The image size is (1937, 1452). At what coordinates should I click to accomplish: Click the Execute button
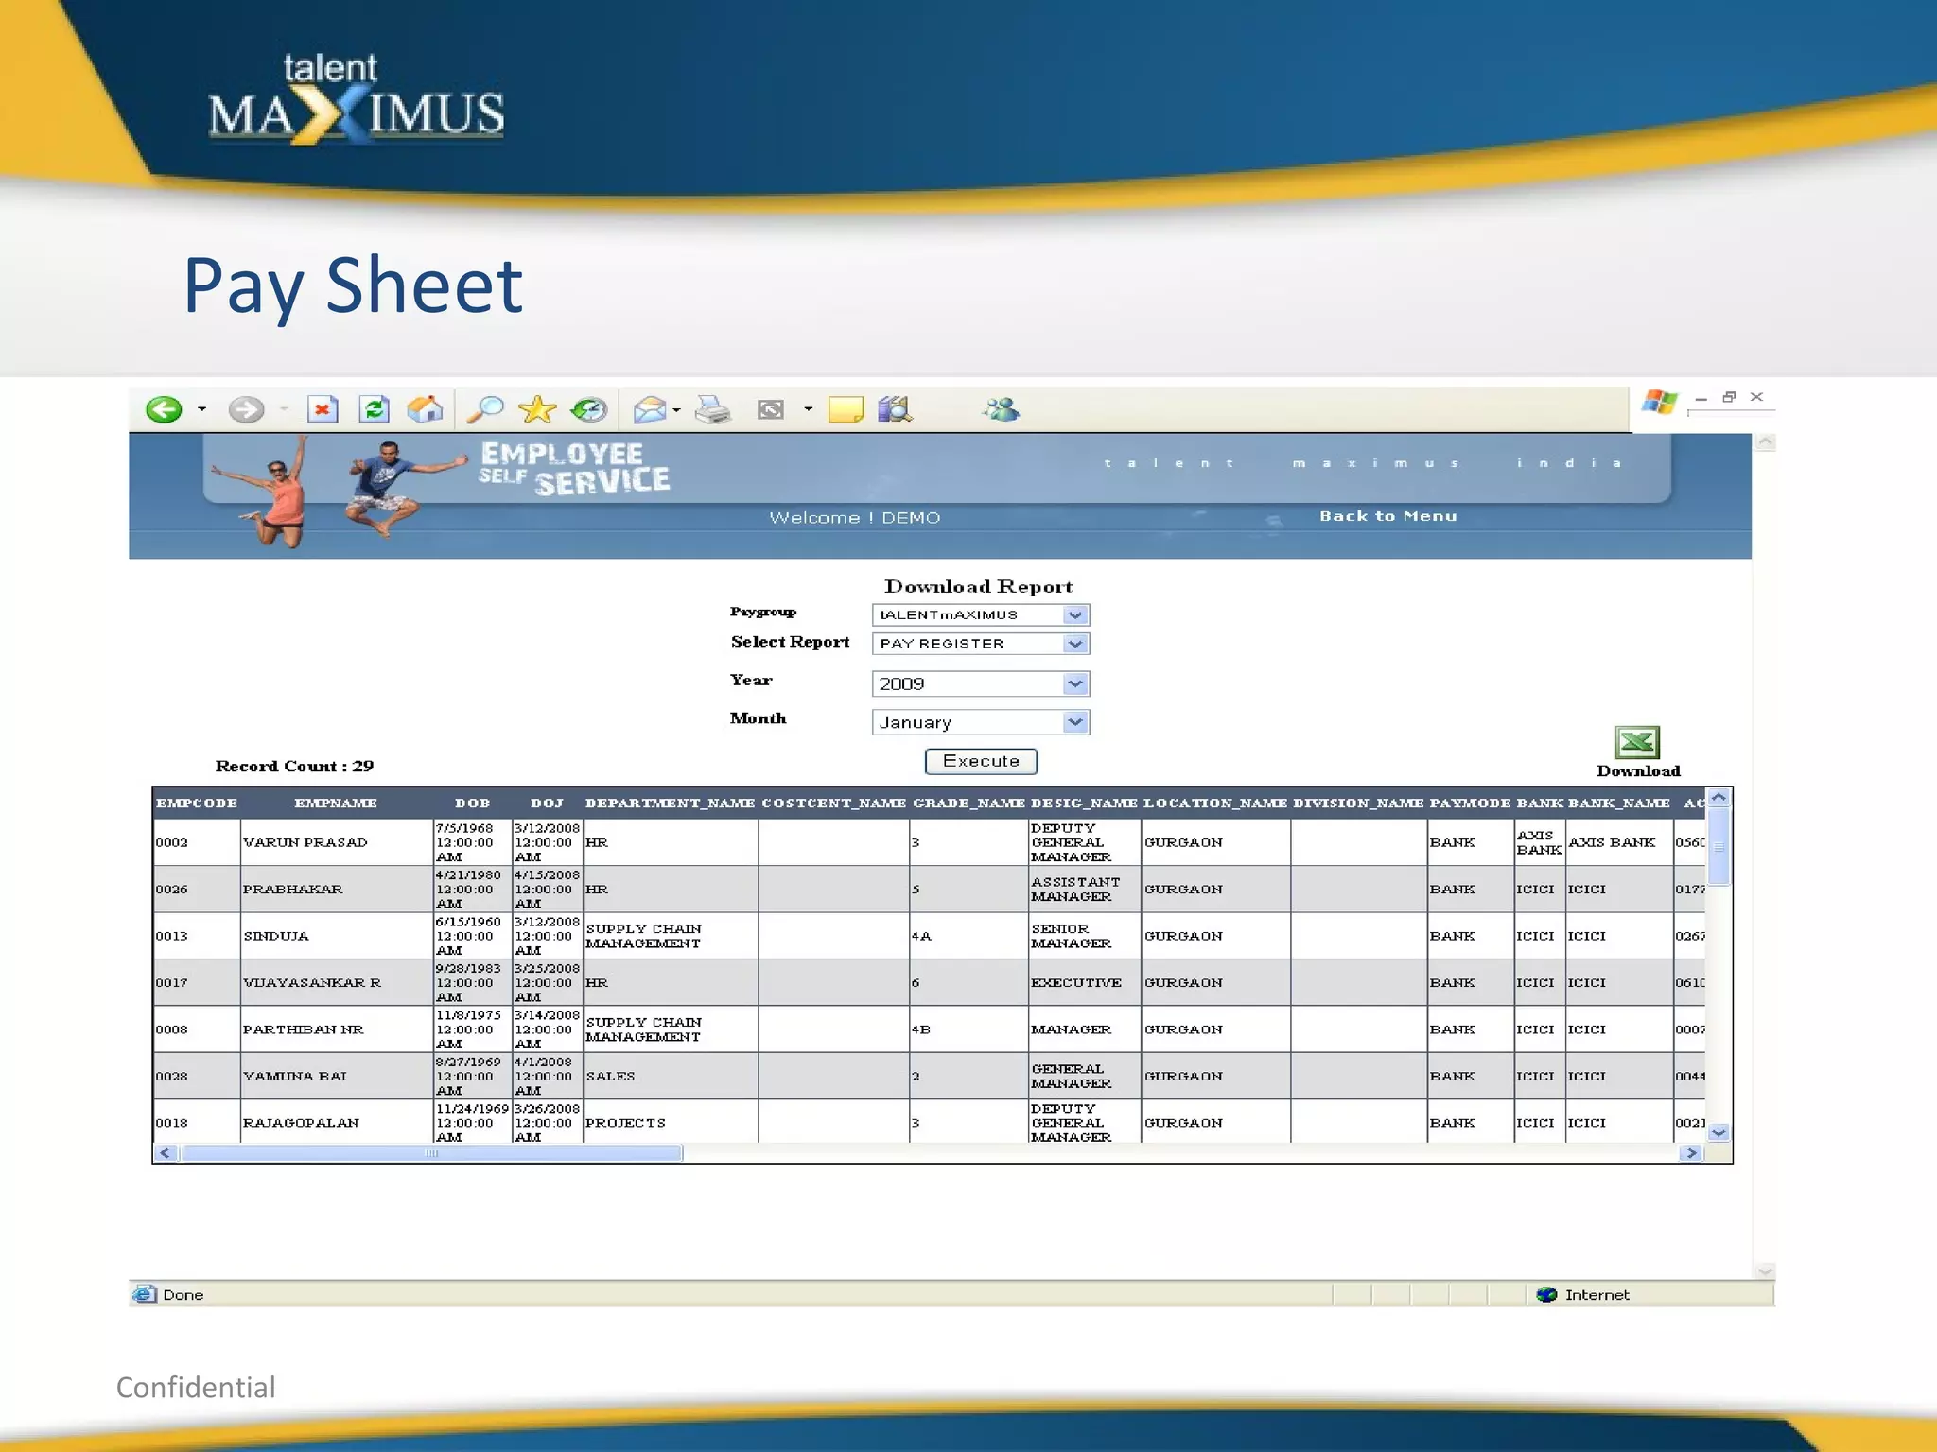pos(981,761)
